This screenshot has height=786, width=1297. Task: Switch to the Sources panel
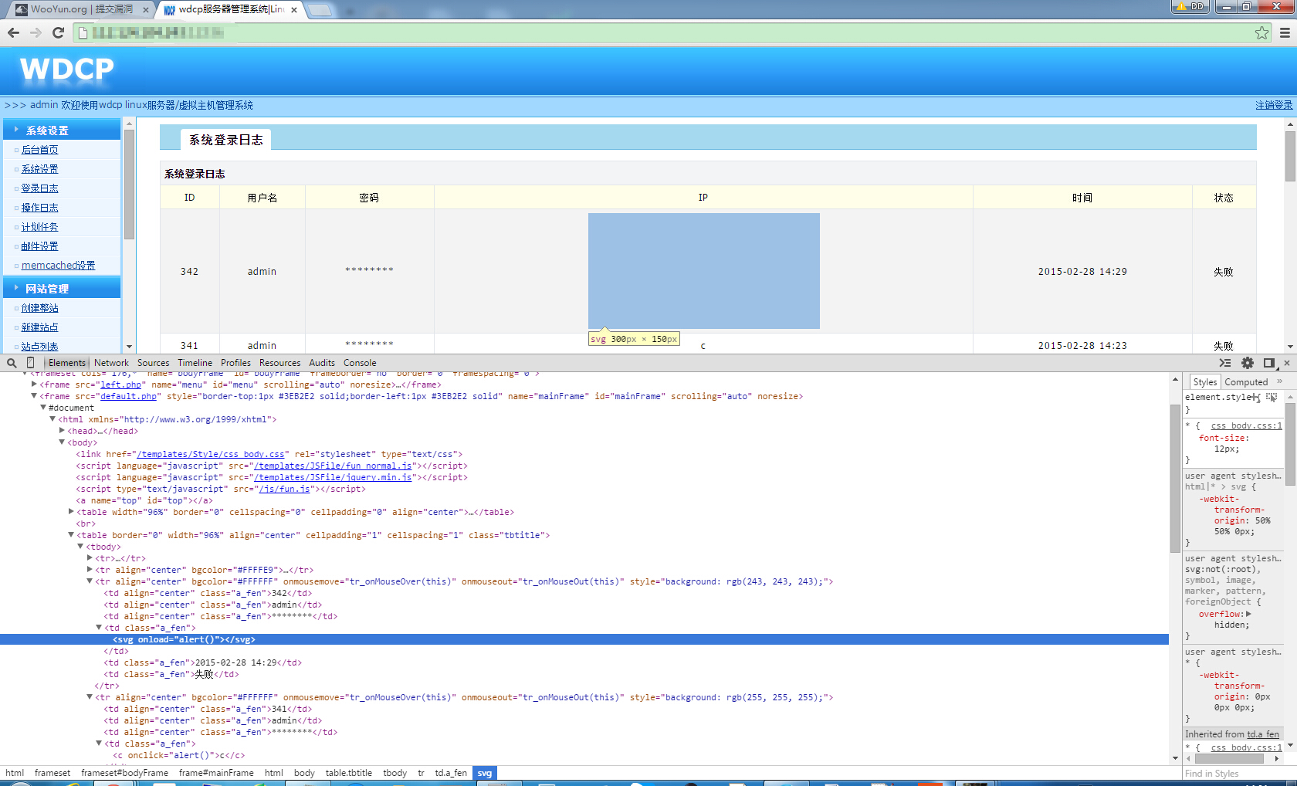click(153, 363)
